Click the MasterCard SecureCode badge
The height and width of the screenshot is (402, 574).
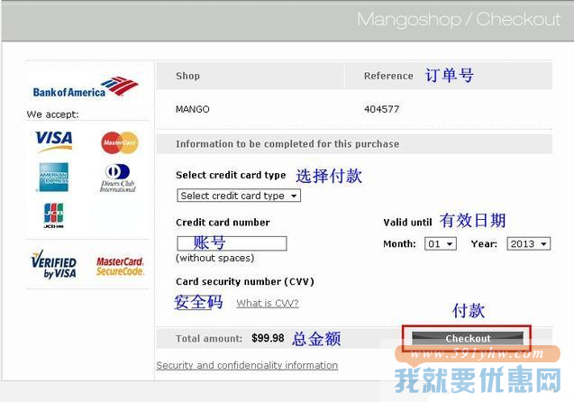[120, 266]
